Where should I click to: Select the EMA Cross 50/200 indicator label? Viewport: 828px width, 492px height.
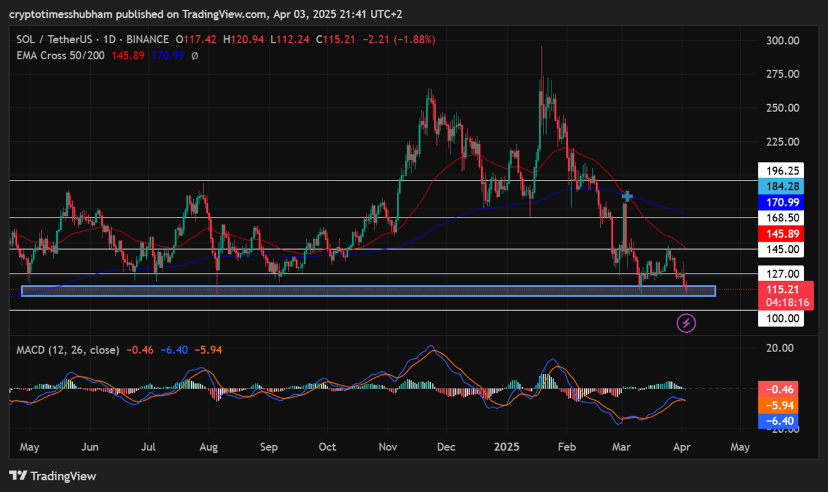(60, 55)
